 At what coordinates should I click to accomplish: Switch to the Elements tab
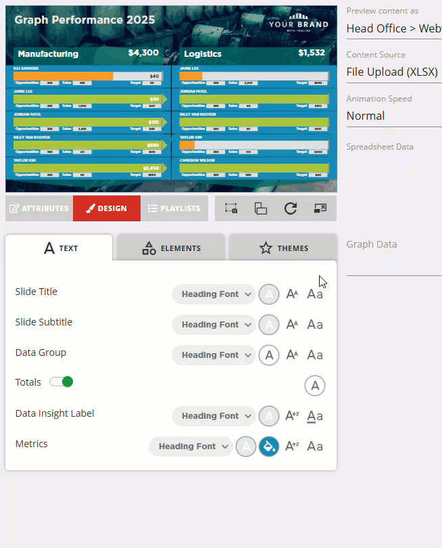(x=171, y=248)
